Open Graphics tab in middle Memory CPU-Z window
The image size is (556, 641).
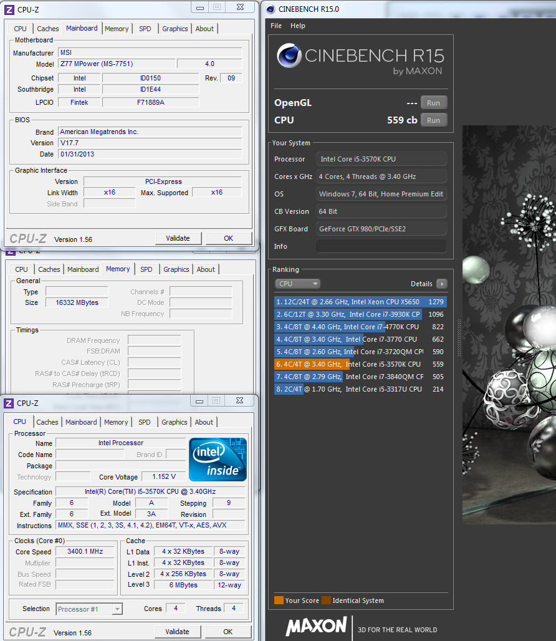point(176,269)
